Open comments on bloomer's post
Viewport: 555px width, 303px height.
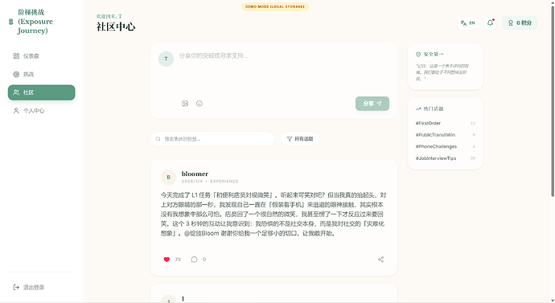coord(194,260)
